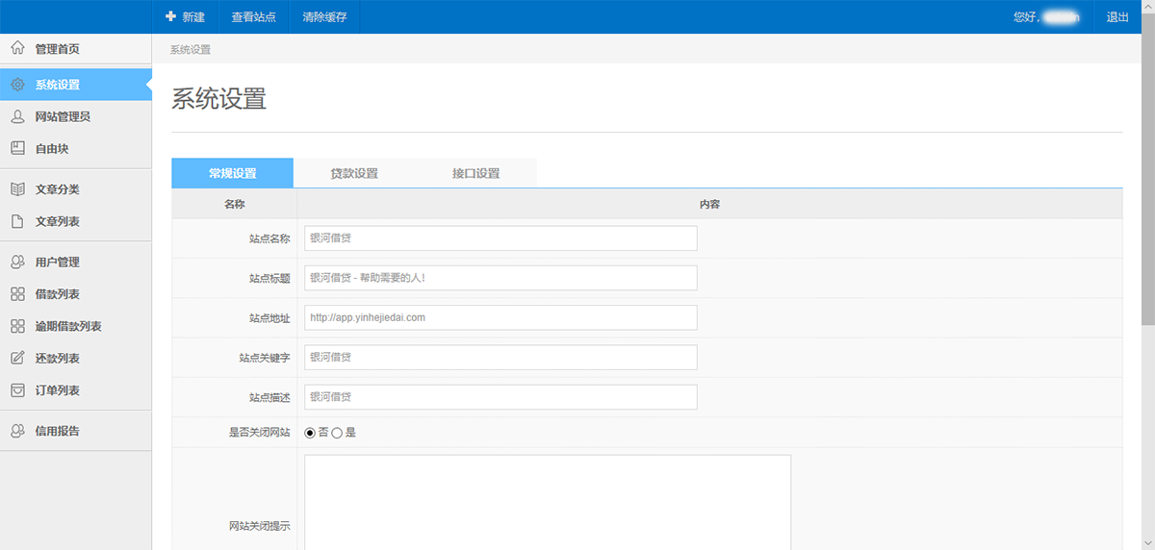Click the user icon beside 网站管理员
The image size is (1155, 550).
pos(17,116)
